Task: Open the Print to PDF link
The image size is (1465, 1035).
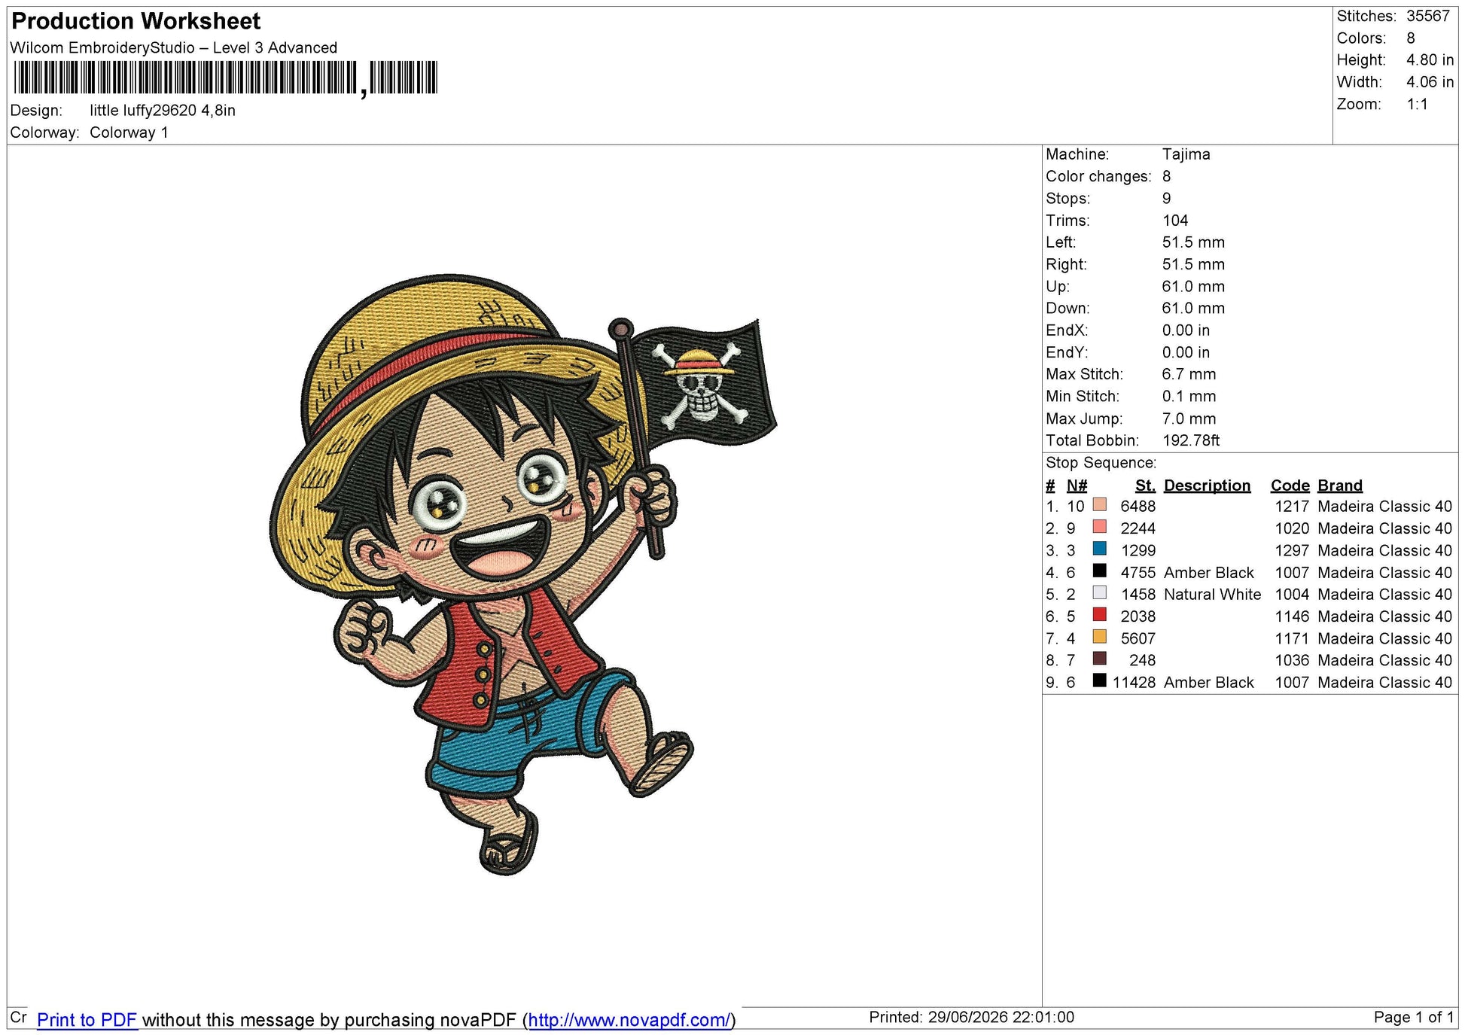Action: click(87, 1020)
